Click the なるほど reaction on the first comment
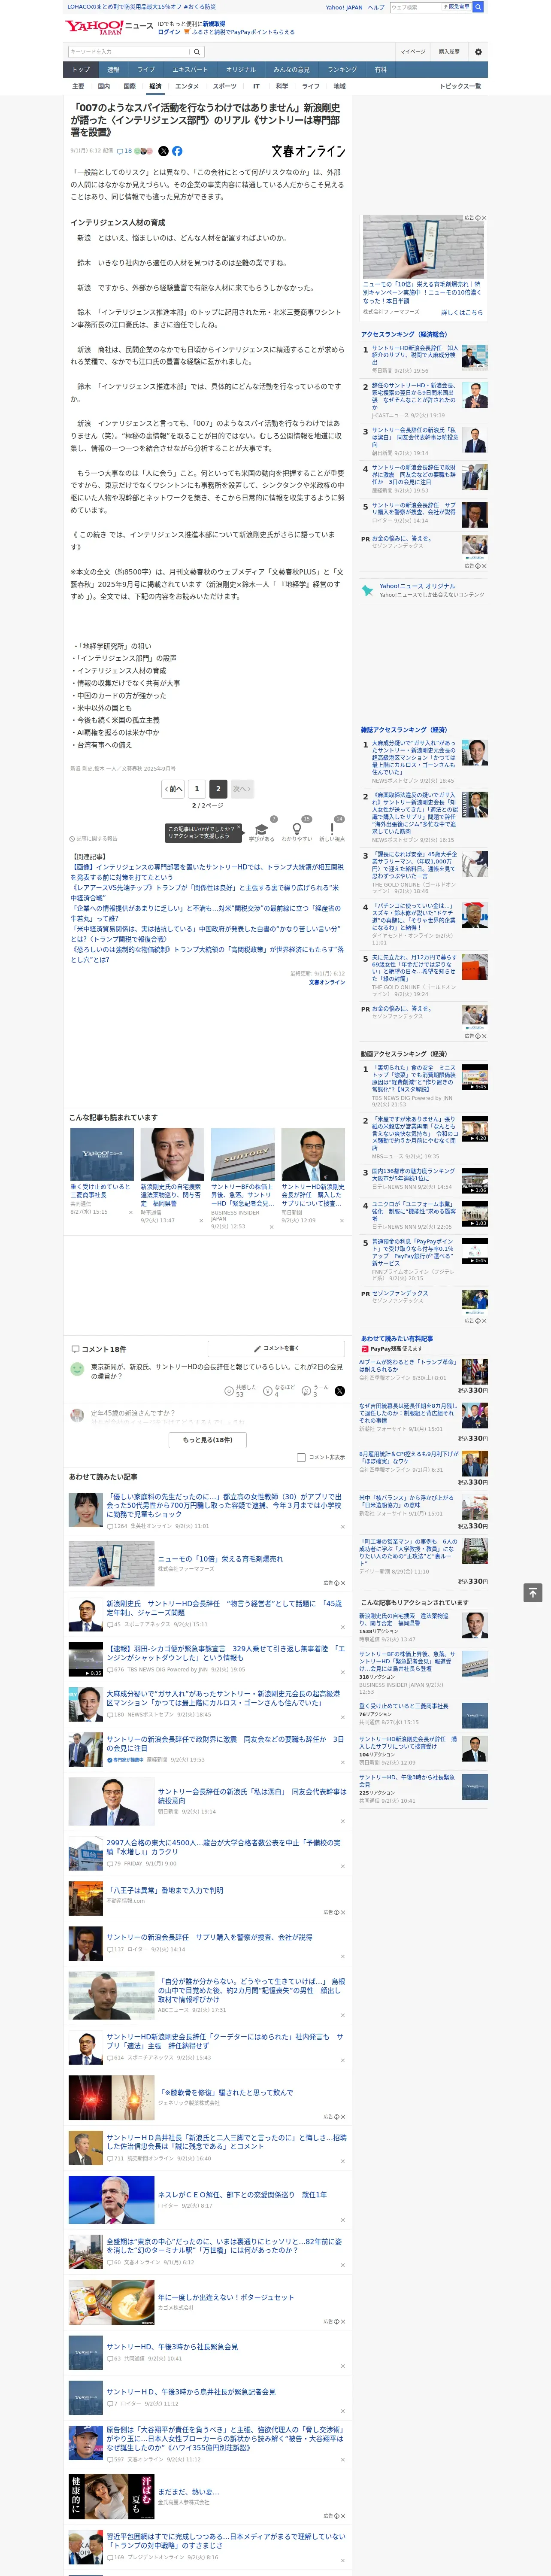Screen dimensions: 551x2576 [279, 1390]
